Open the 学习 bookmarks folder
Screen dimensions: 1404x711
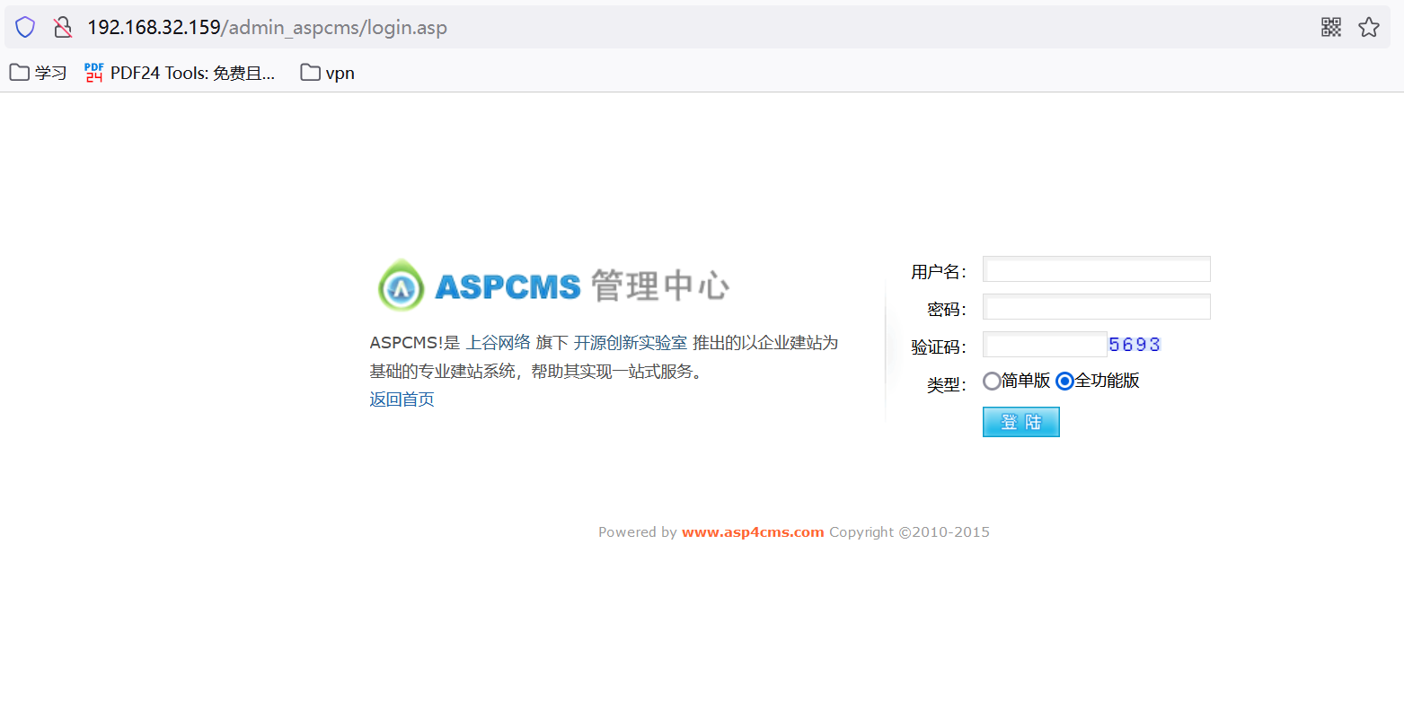tap(39, 73)
